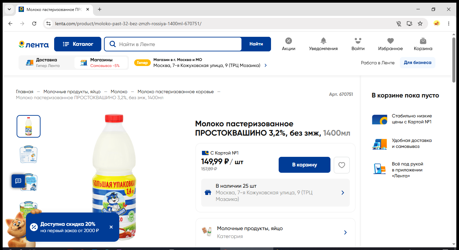Select the first milk bottle thumbnail
459x250 pixels.
coord(29,126)
